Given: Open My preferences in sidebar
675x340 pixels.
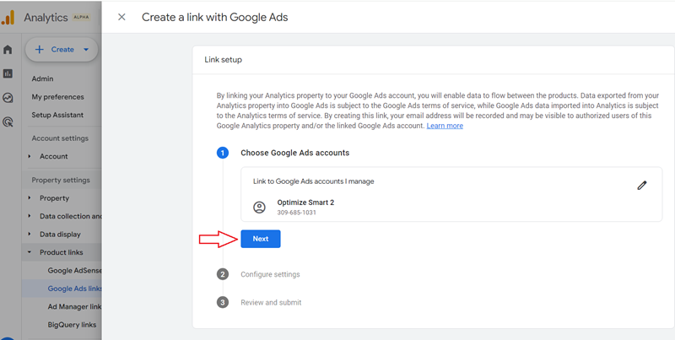Looking at the screenshot, I should click(57, 97).
